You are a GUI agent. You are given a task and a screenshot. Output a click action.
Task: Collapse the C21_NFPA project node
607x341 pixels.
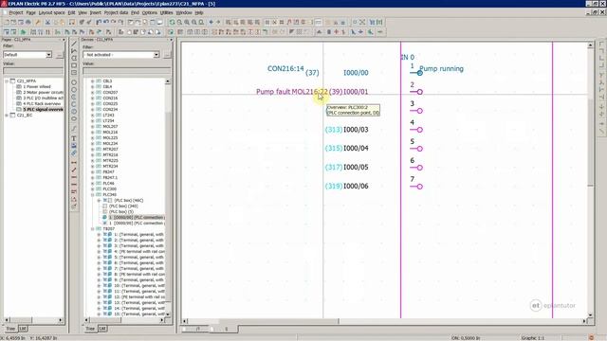click(x=7, y=81)
